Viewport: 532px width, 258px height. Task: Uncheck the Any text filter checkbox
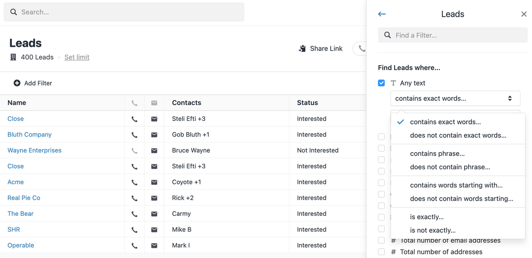click(x=381, y=83)
